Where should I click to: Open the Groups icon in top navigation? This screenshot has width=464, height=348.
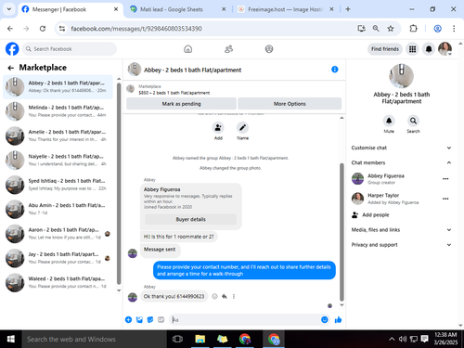tap(269, 49)
